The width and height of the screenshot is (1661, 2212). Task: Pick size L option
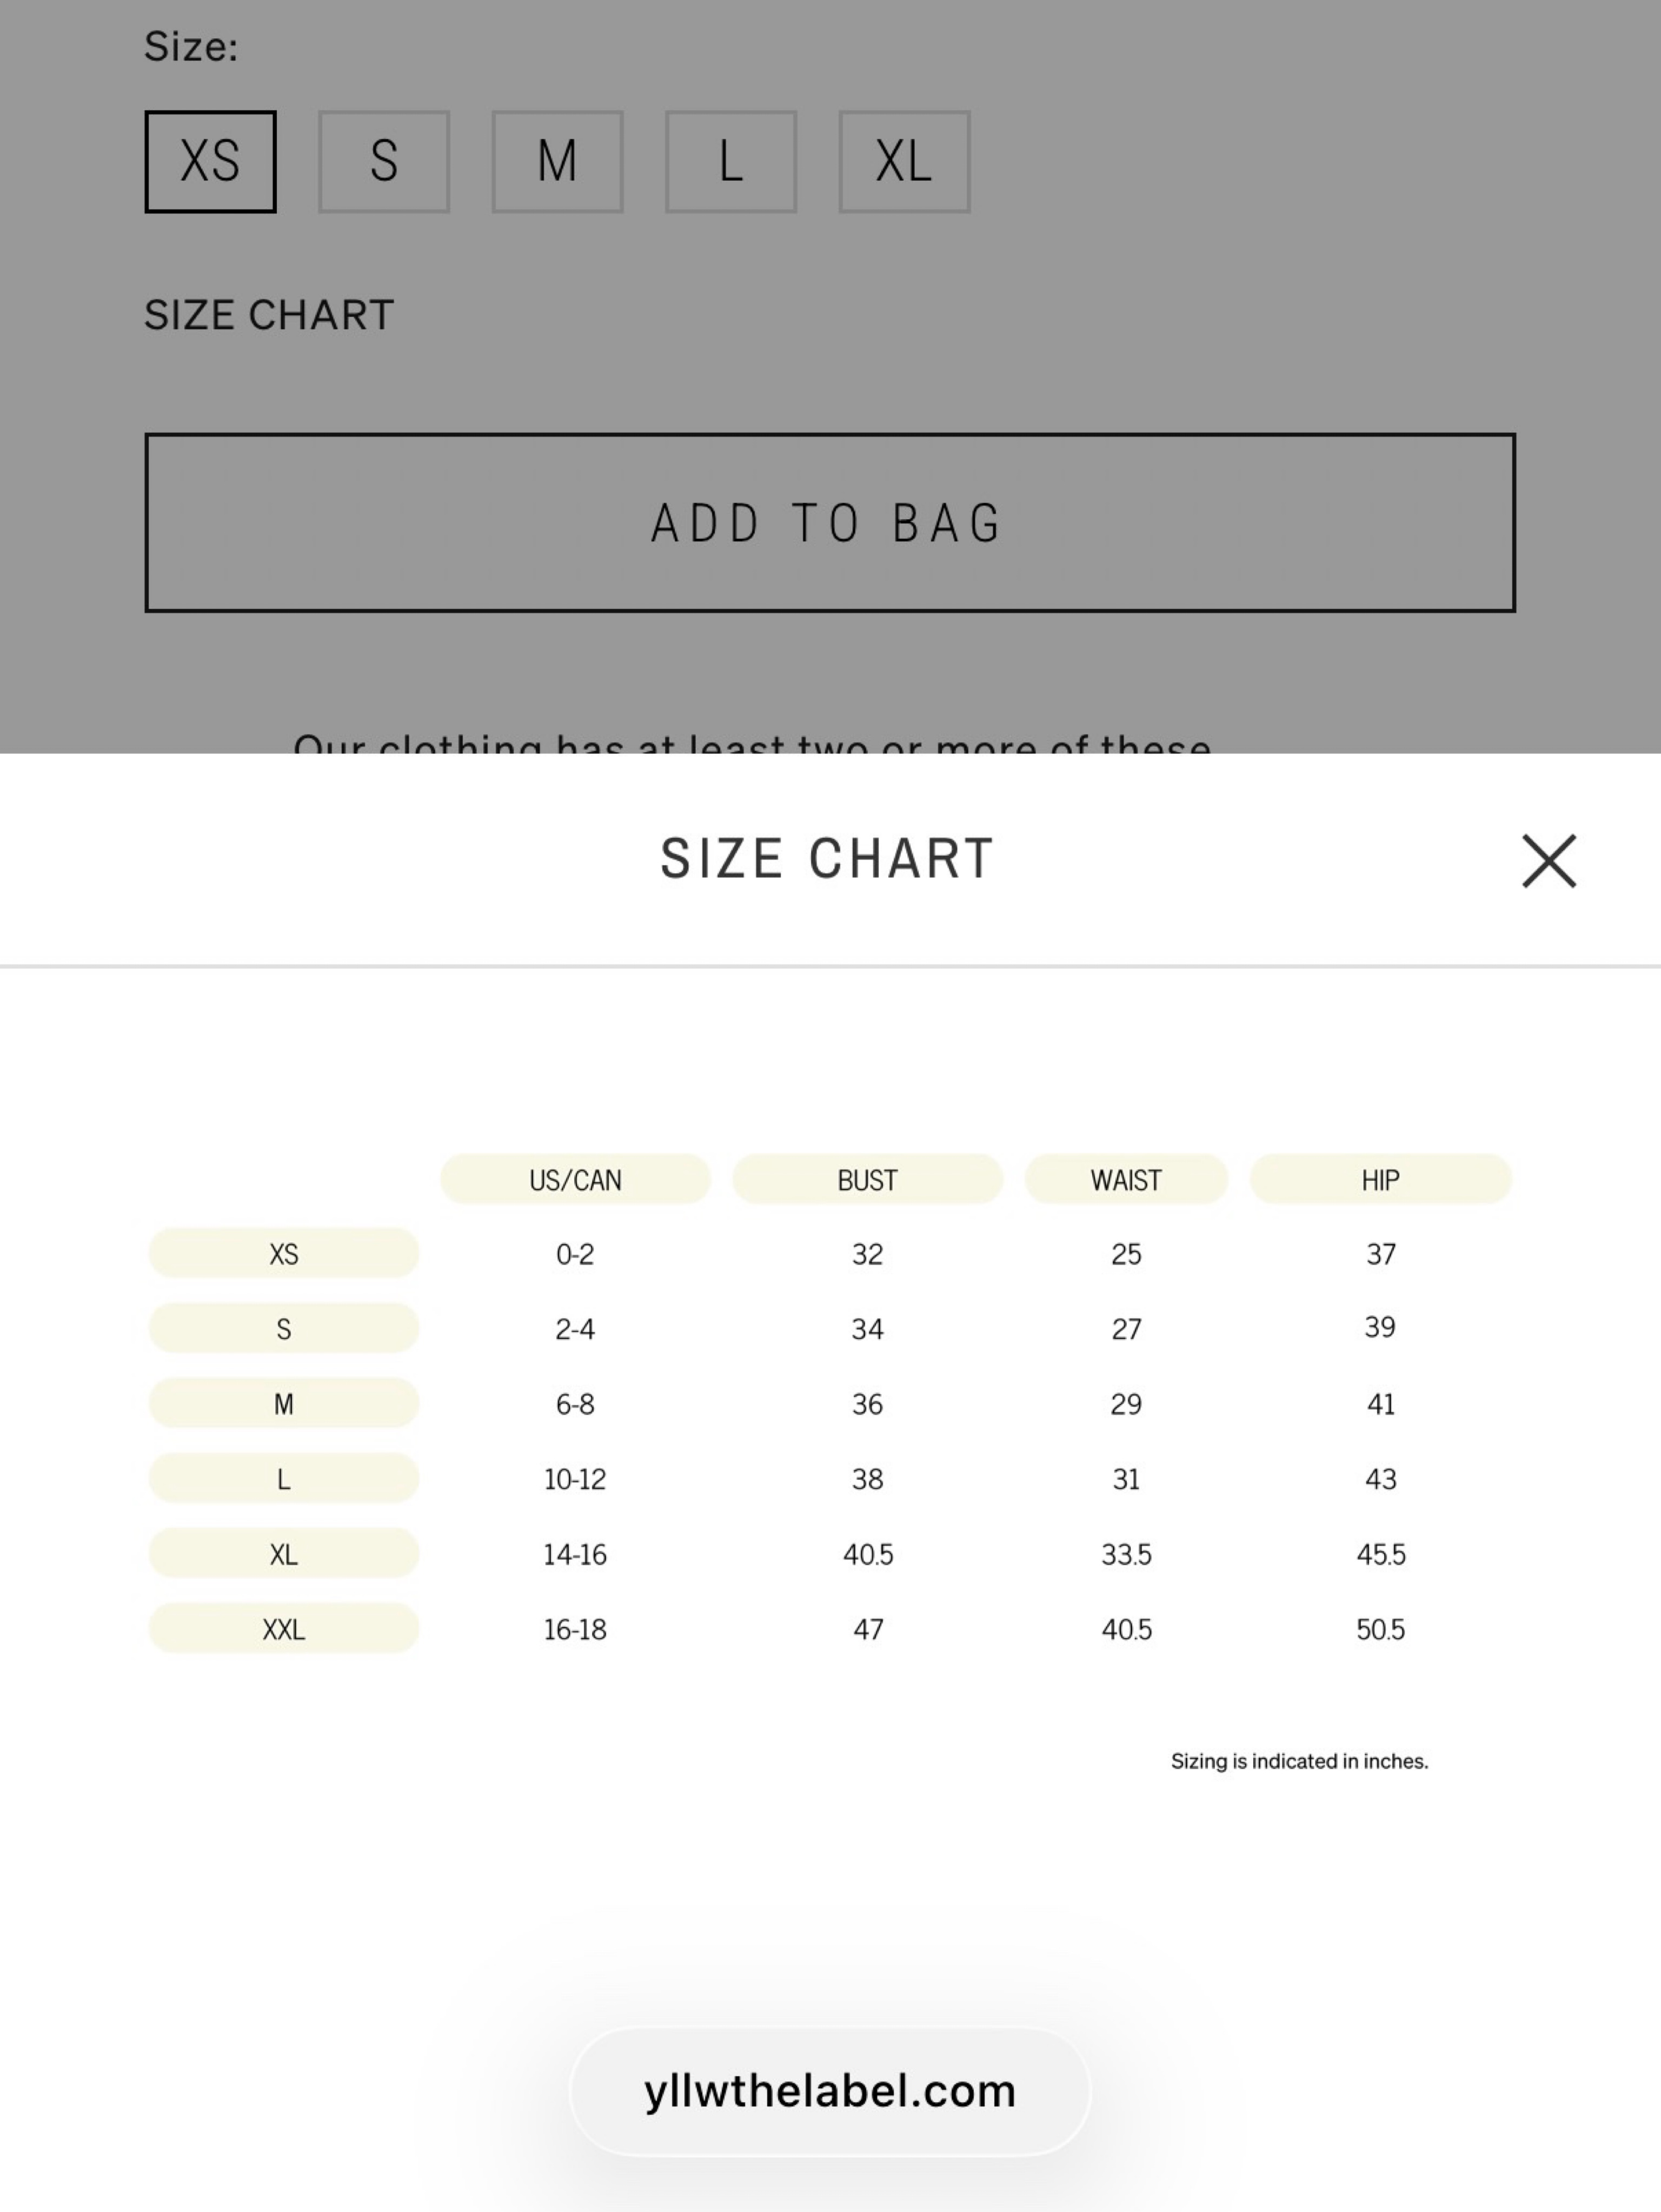(x=731, y=161)
